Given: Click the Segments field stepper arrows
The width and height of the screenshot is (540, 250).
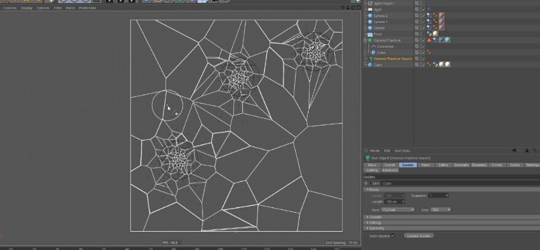Looking at the screenshot, I should pos(447,195).
